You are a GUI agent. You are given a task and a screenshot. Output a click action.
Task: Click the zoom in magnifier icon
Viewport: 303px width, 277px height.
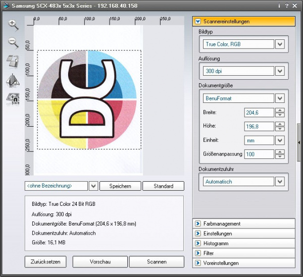(x=13, y=25)
